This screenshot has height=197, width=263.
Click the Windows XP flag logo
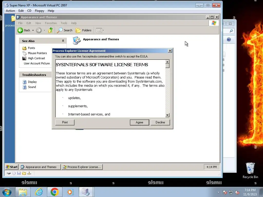tap(214, 23)
